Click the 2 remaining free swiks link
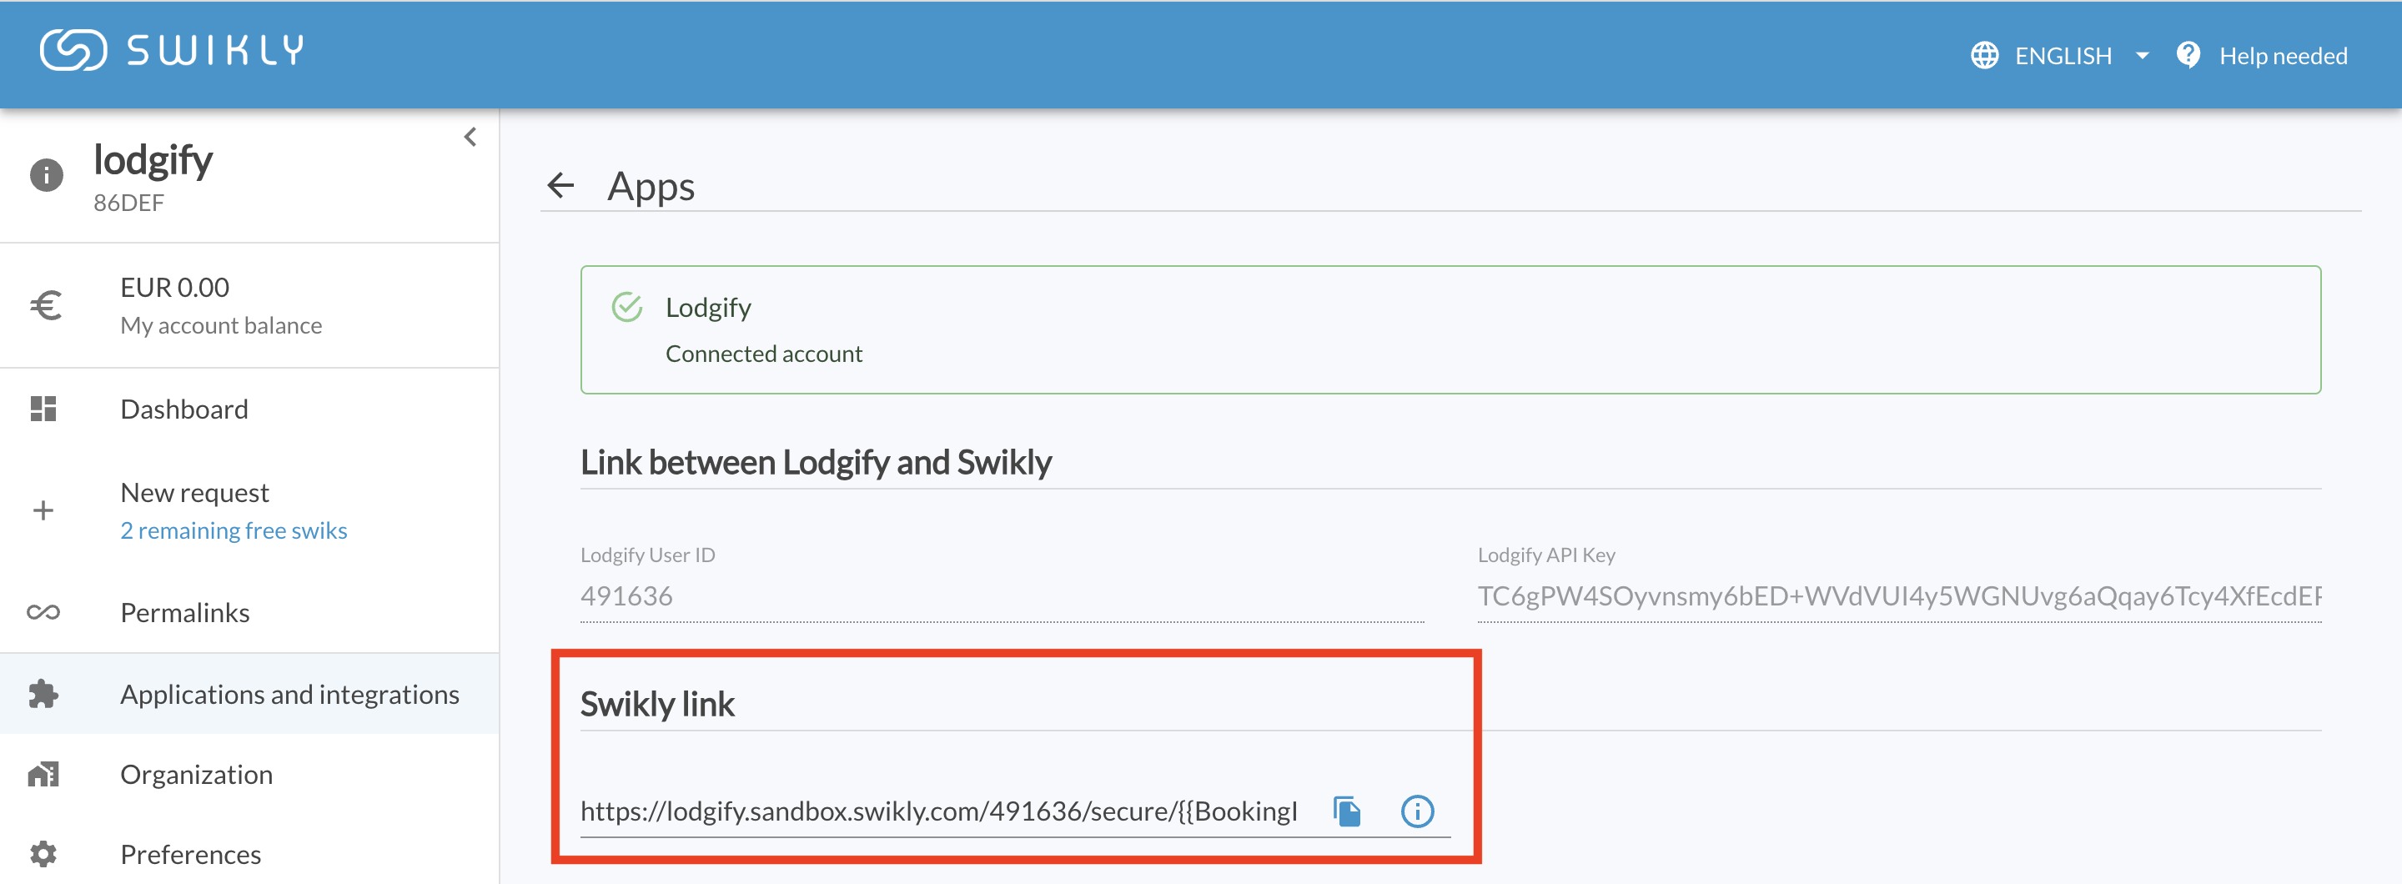 tap(234, 530)
